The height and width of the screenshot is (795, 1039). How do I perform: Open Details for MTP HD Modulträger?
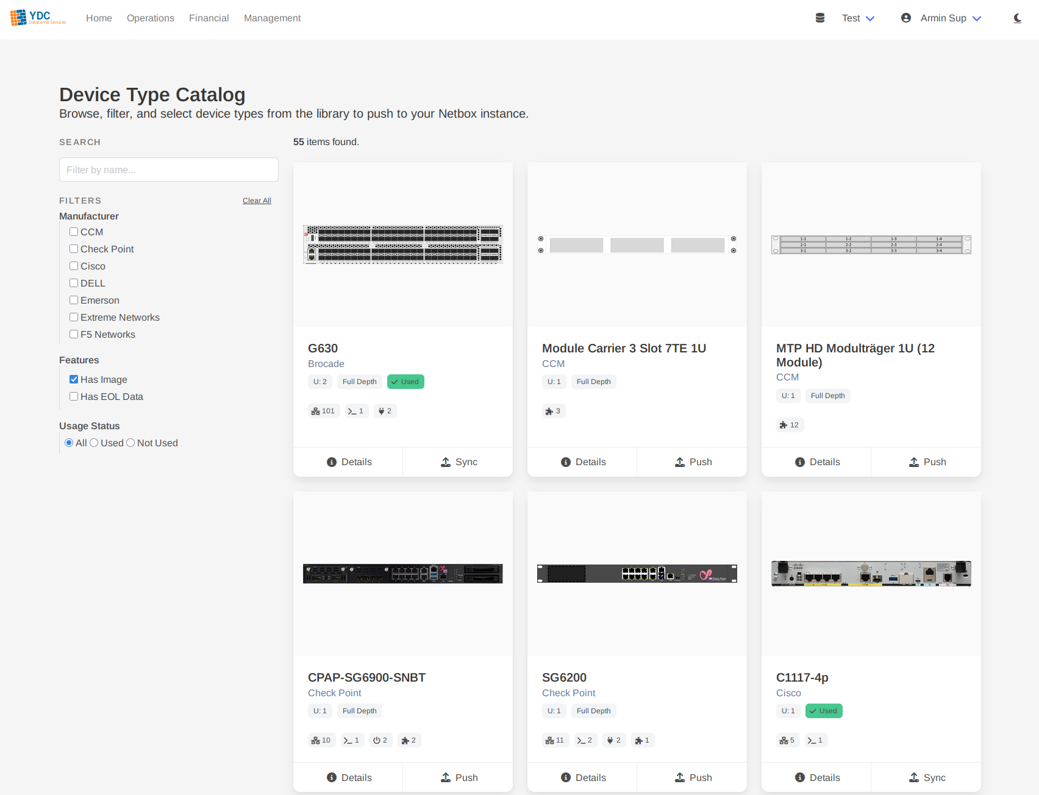[x=816, y=462]
